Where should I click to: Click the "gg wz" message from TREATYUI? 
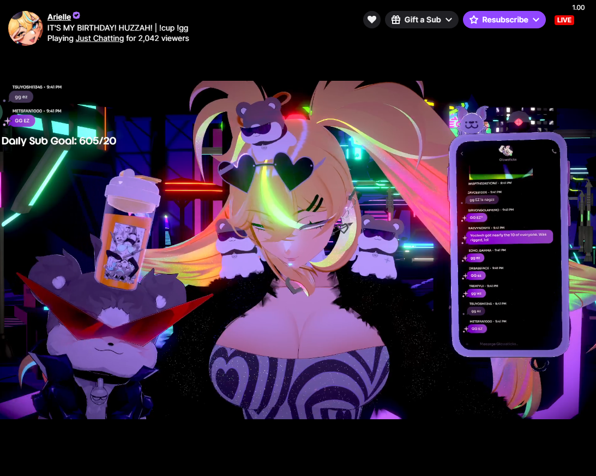tap(476, 293)
